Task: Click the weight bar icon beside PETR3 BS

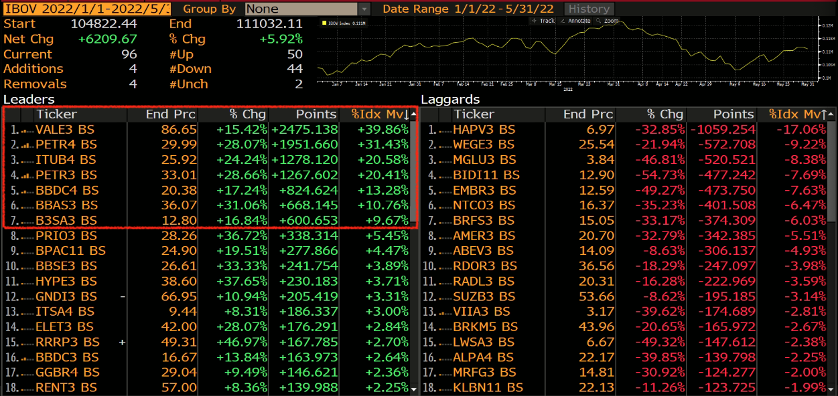Action: point(26,175)
